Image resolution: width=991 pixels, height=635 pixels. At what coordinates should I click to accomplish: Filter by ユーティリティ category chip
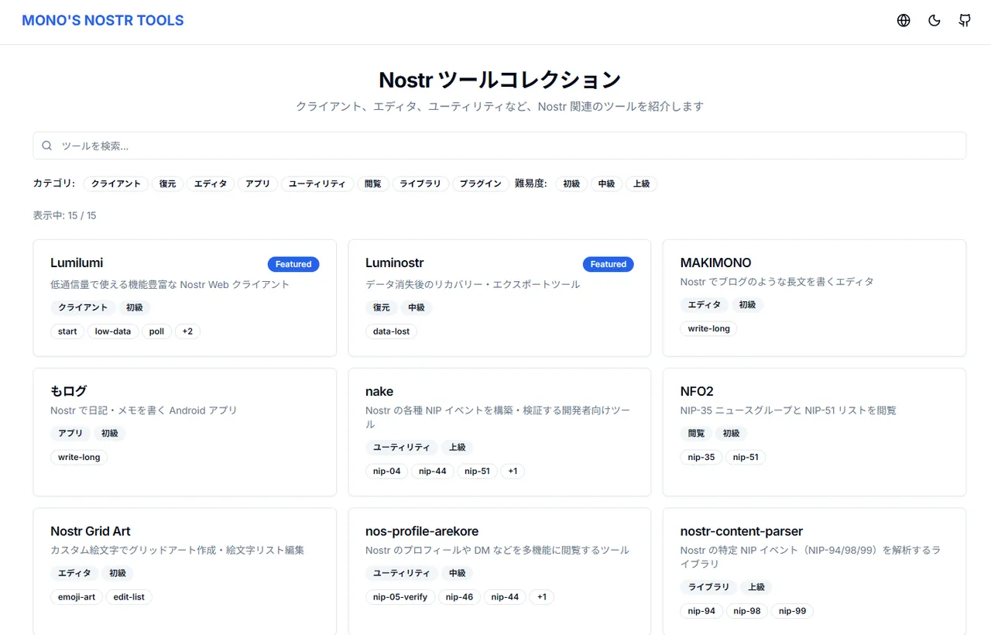(x=317, y=184)
